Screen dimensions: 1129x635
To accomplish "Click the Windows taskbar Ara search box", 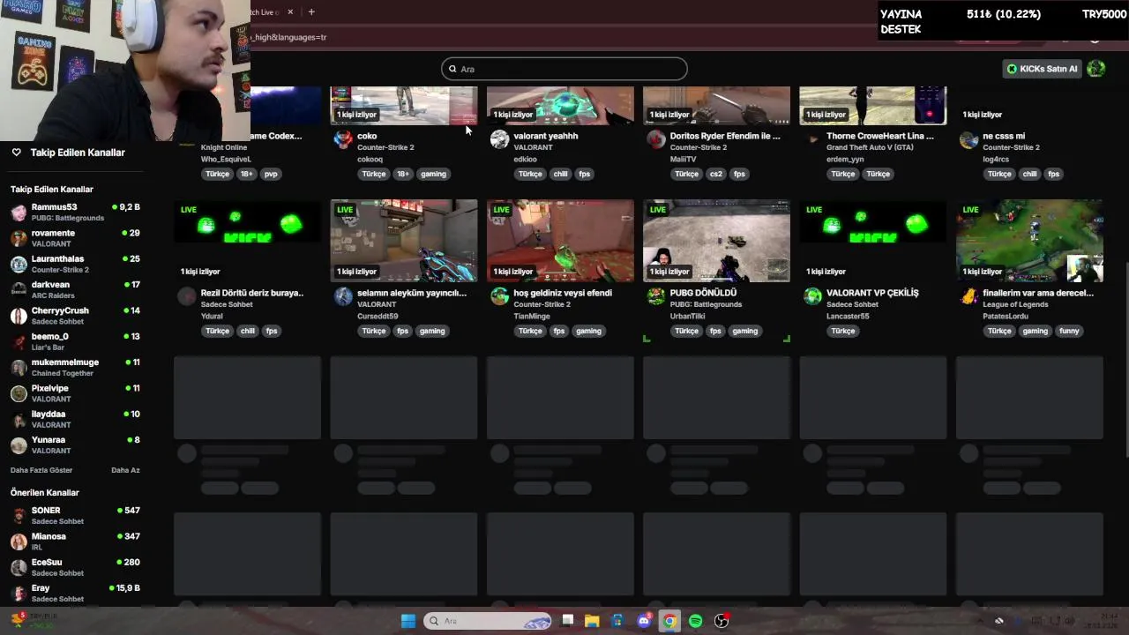I will point(488,621).
